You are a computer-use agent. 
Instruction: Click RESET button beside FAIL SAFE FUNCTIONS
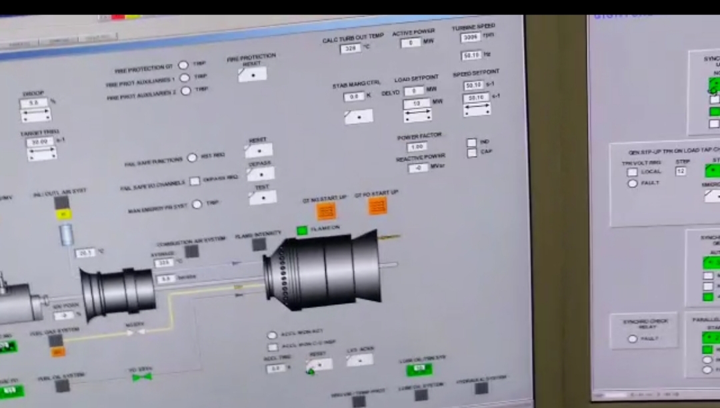[259, 150]
